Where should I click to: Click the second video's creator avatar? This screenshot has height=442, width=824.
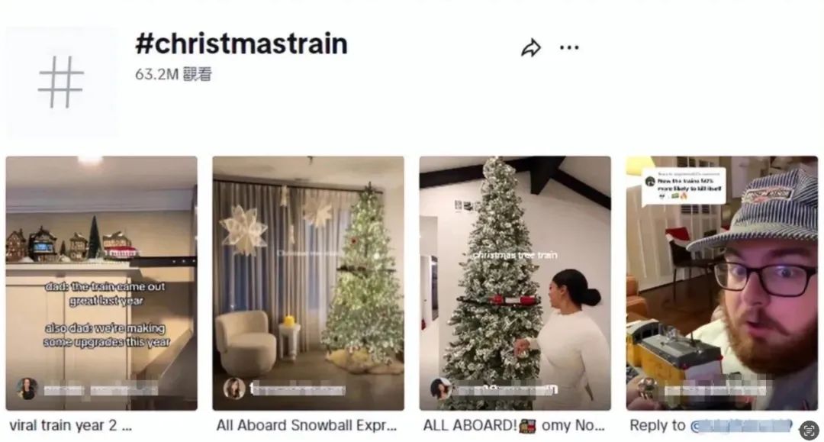pyautogui.click(x=234, y=389)
